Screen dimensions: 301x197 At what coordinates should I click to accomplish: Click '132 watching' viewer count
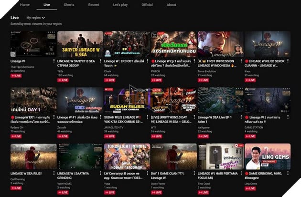tap(65, 75)
